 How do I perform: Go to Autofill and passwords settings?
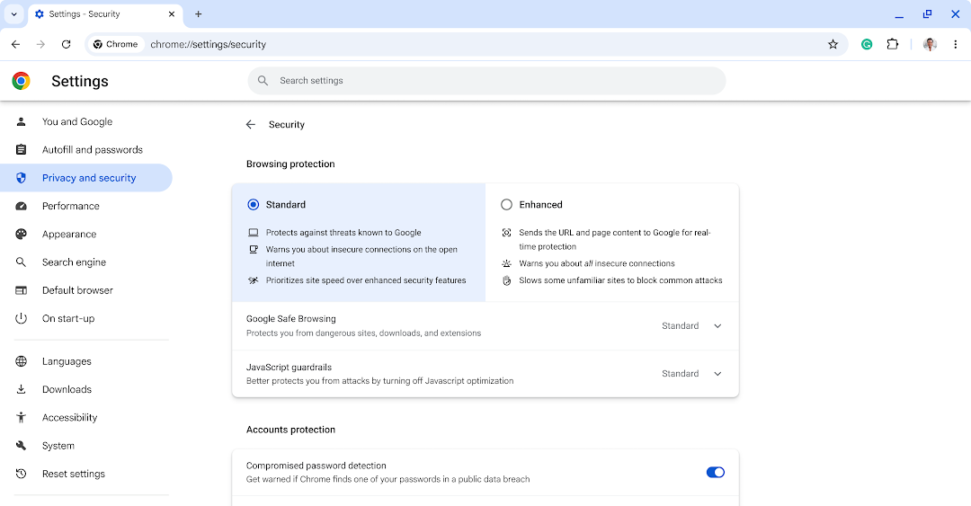point(92,150)
